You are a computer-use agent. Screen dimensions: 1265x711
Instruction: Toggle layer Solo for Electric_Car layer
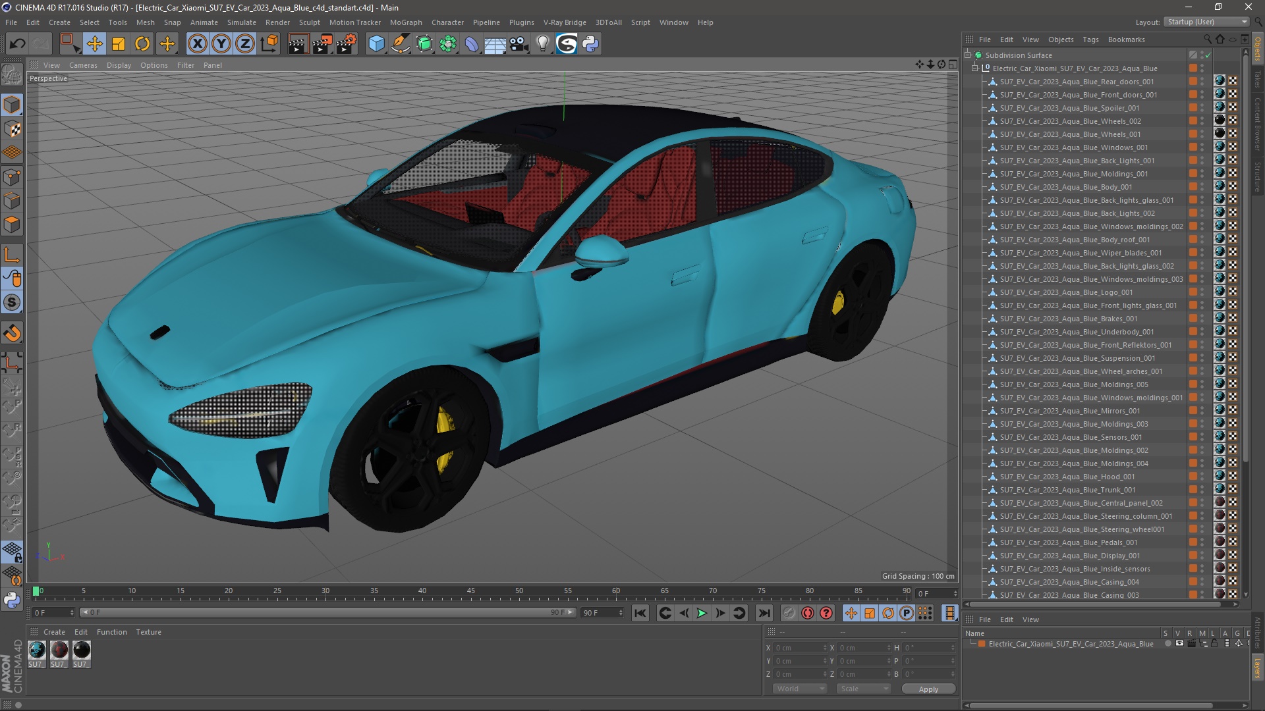coord(1167,644)
